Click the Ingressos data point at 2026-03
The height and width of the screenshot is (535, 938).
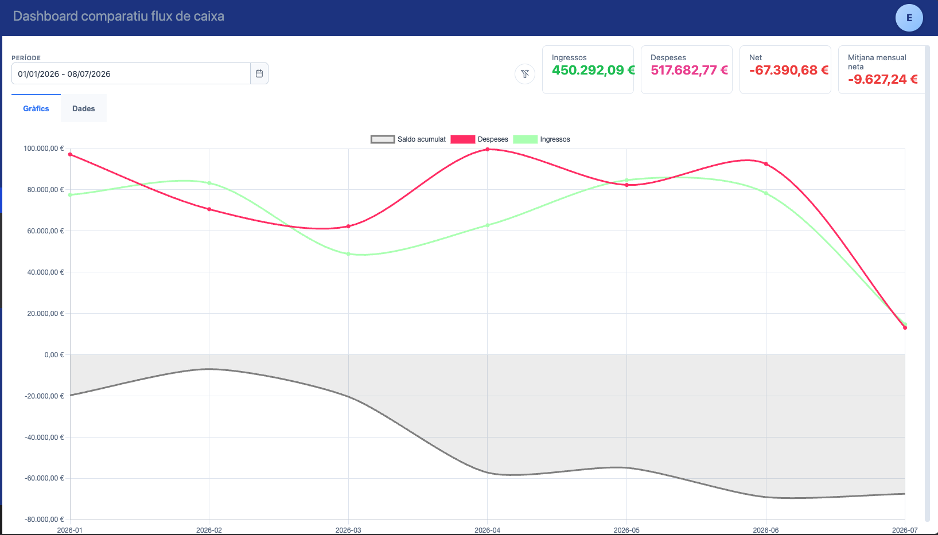[348, 254]
